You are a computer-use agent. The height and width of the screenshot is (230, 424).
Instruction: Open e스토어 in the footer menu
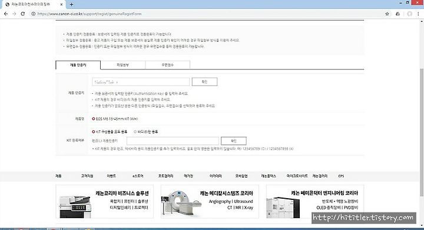point(138,176)
